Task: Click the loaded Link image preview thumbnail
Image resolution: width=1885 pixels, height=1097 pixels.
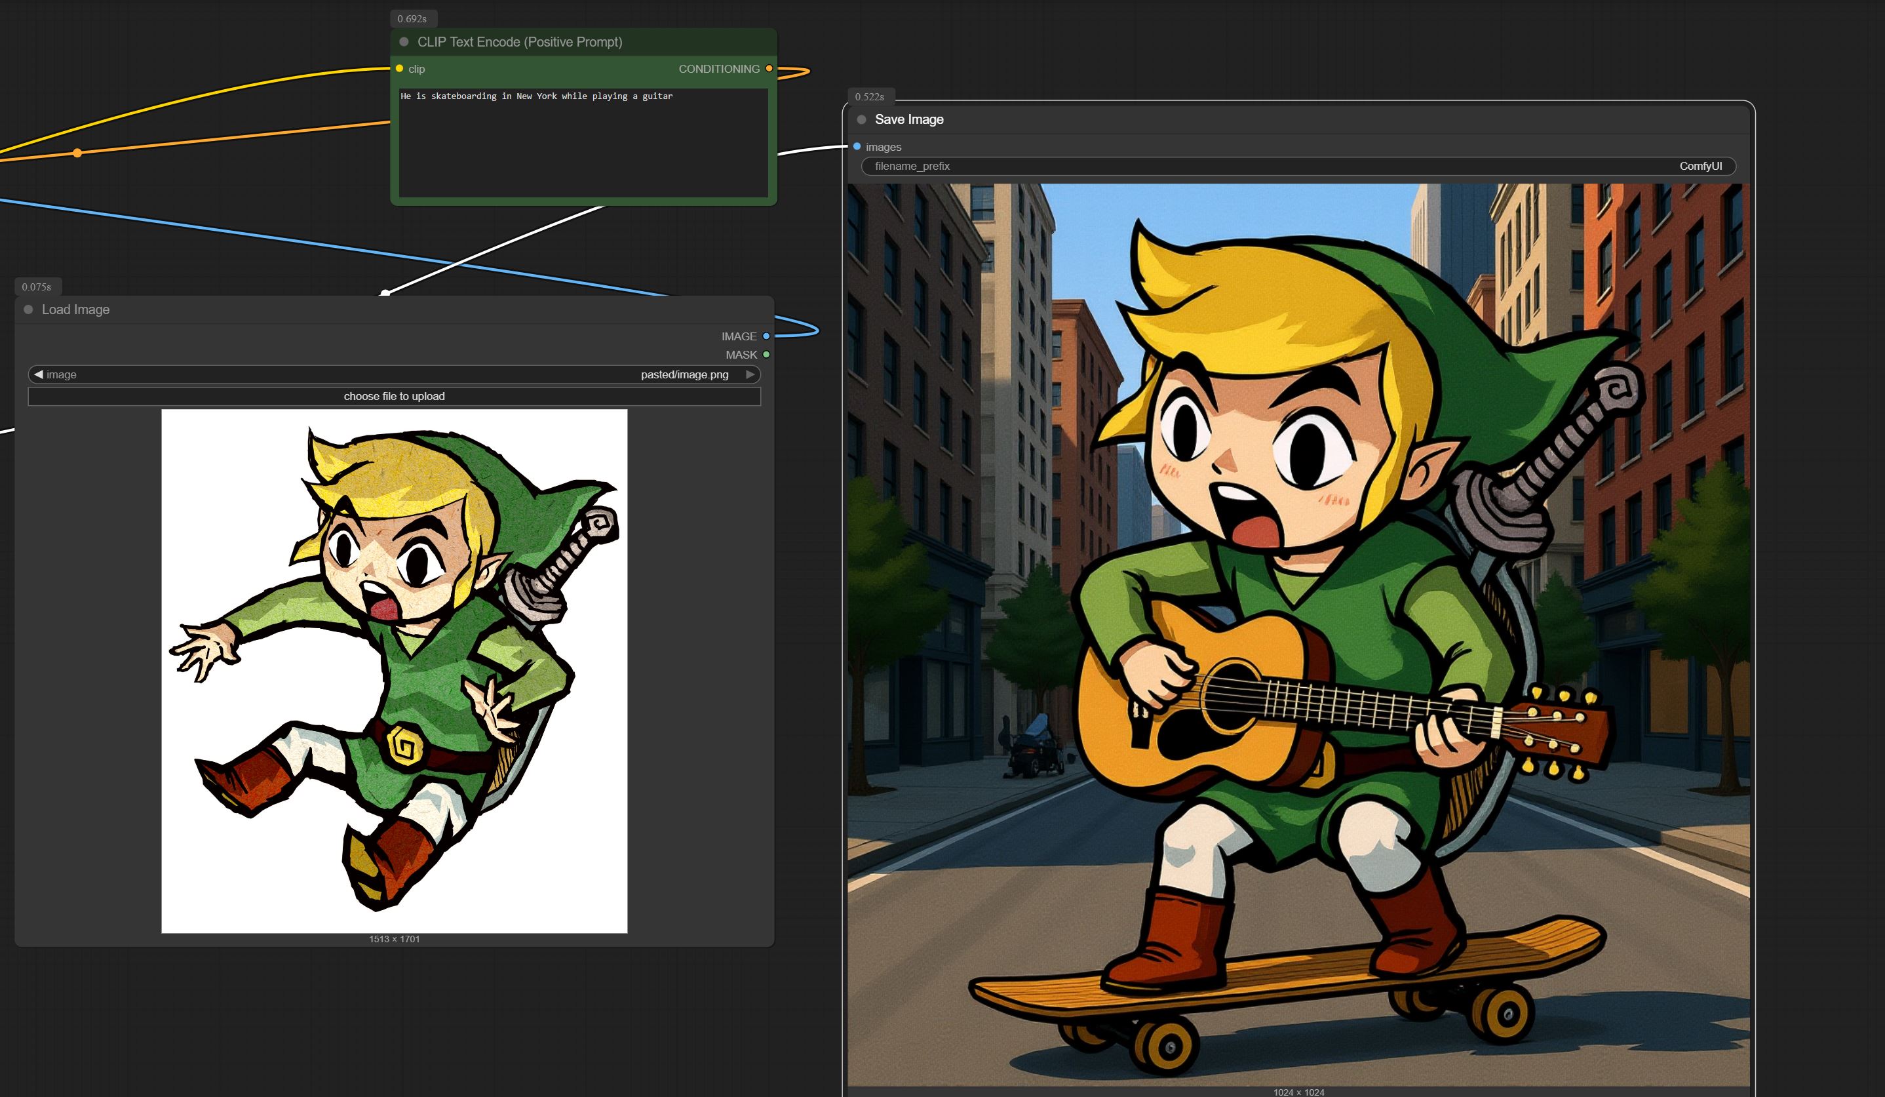Action: [x=394, y=671]
